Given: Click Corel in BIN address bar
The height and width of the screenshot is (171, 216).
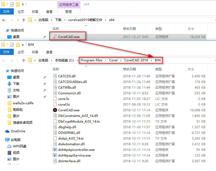Looking at the screenshot, I should [x=113, y=60].
